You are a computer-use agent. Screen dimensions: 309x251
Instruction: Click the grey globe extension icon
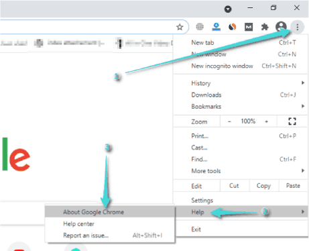[200, 27]
